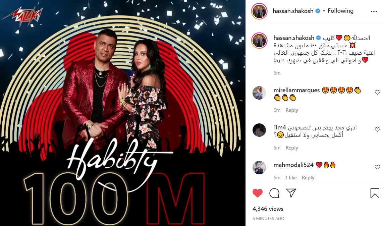382x226 pixels.
Task: Share post via paper plane icon
Action: click(x=291, y=193)
